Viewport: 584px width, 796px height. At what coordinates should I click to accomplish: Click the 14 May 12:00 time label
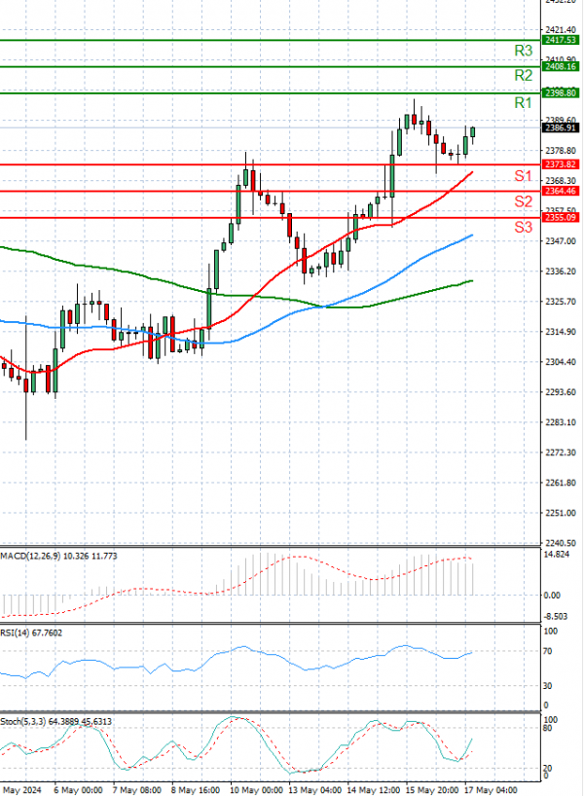[x=374, y=790]
